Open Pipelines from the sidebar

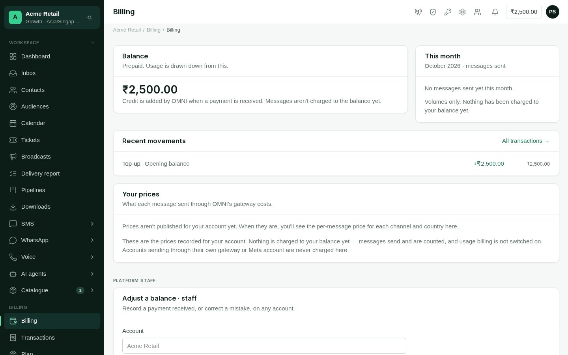[52, 190]
